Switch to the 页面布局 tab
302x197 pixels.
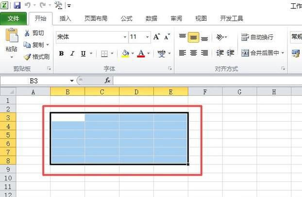(x=96, y=18)
